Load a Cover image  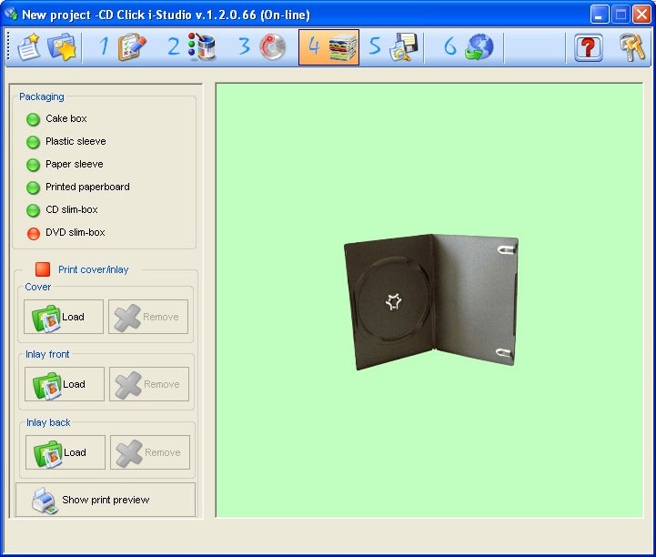64,317
